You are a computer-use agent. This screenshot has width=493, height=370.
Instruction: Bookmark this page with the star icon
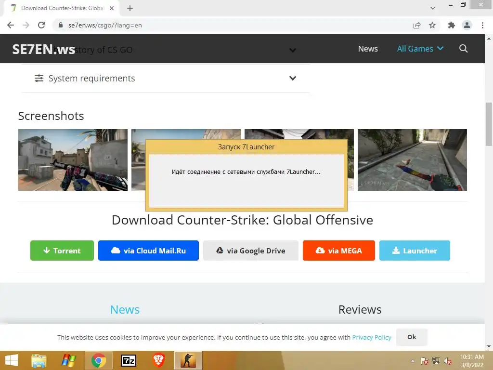(432, 25)
